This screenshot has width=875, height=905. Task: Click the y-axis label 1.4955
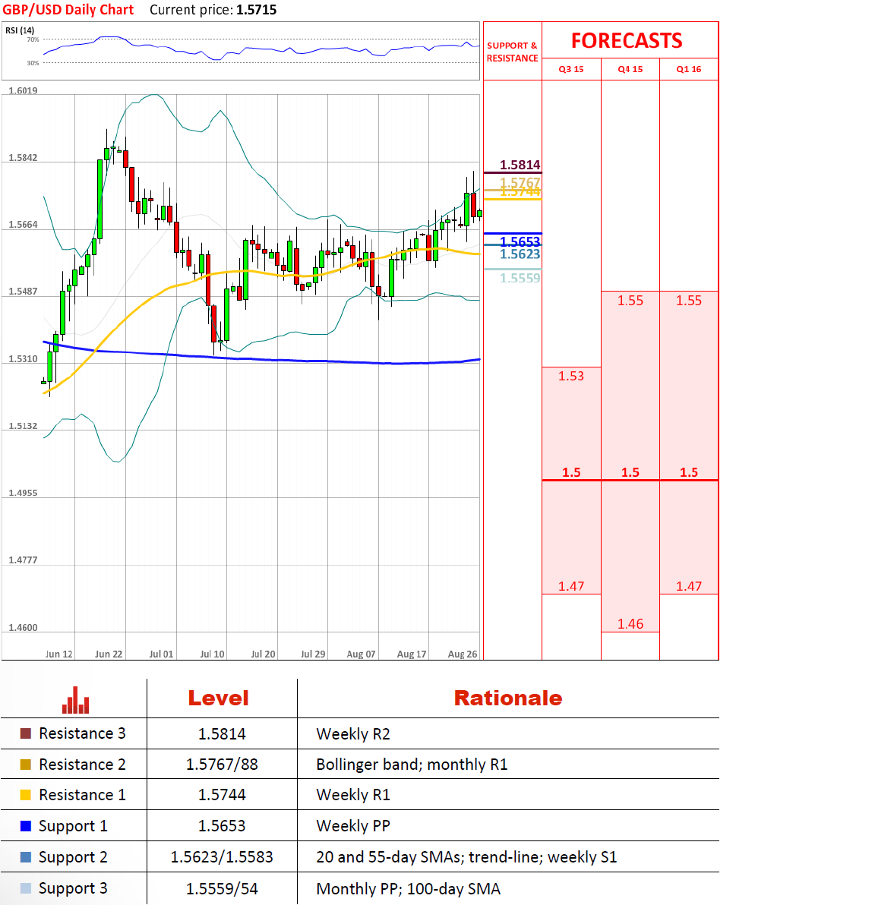point(23,493)
